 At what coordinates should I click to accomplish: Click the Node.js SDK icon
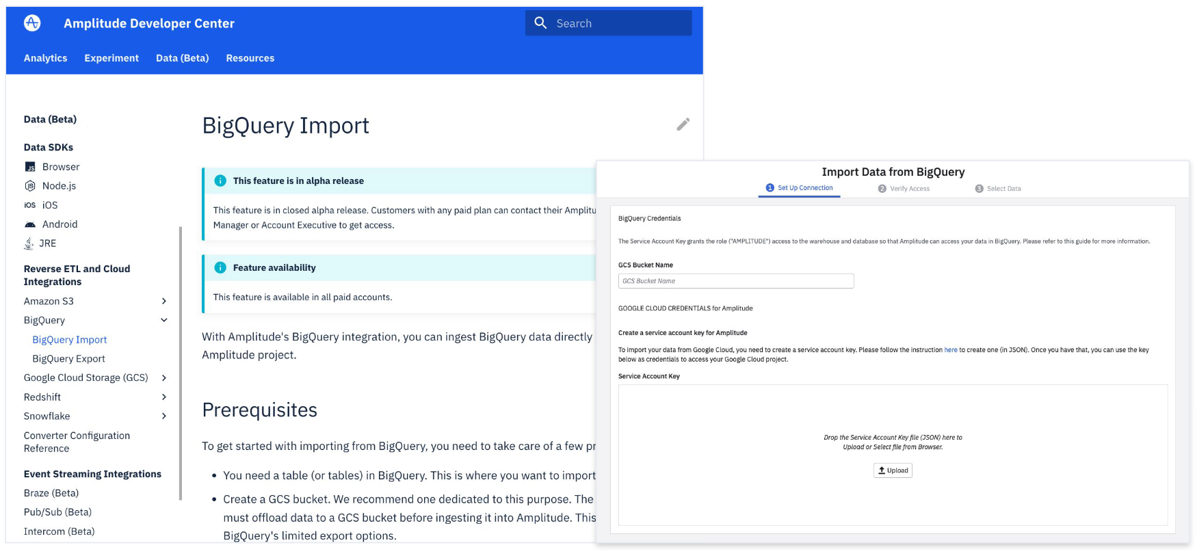[x=30, y=186]
